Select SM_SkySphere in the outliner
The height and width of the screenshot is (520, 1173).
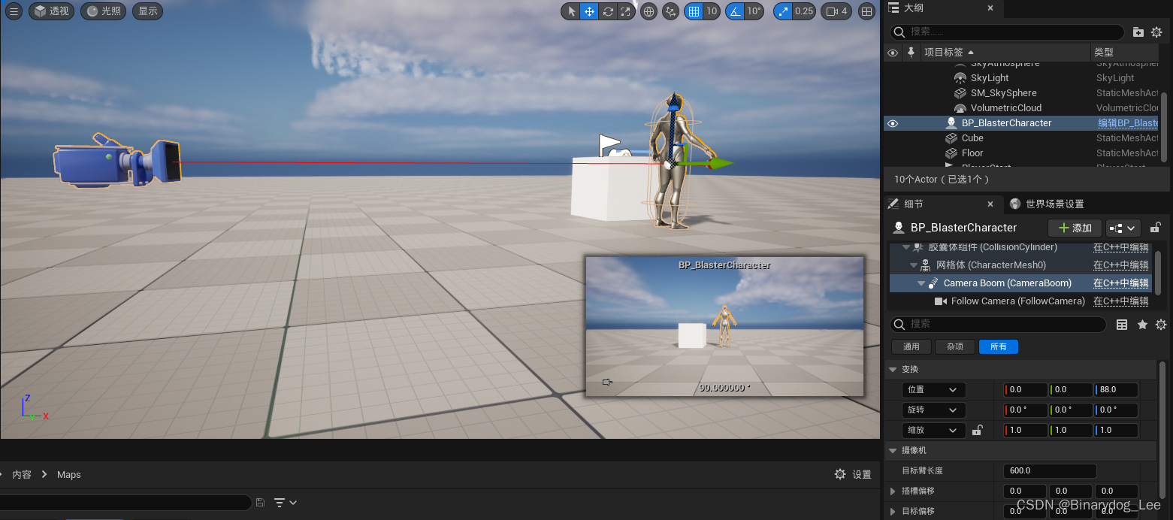1003,93
